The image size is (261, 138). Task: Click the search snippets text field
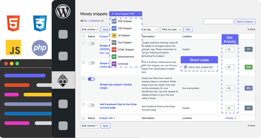pyautogui.click(x=218, y=22)
